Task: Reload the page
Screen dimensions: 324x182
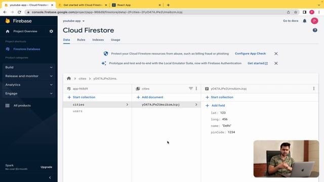Action: pos(19,12)
